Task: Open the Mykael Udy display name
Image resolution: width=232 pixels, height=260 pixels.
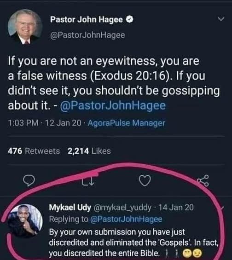Action: (70, 208)
